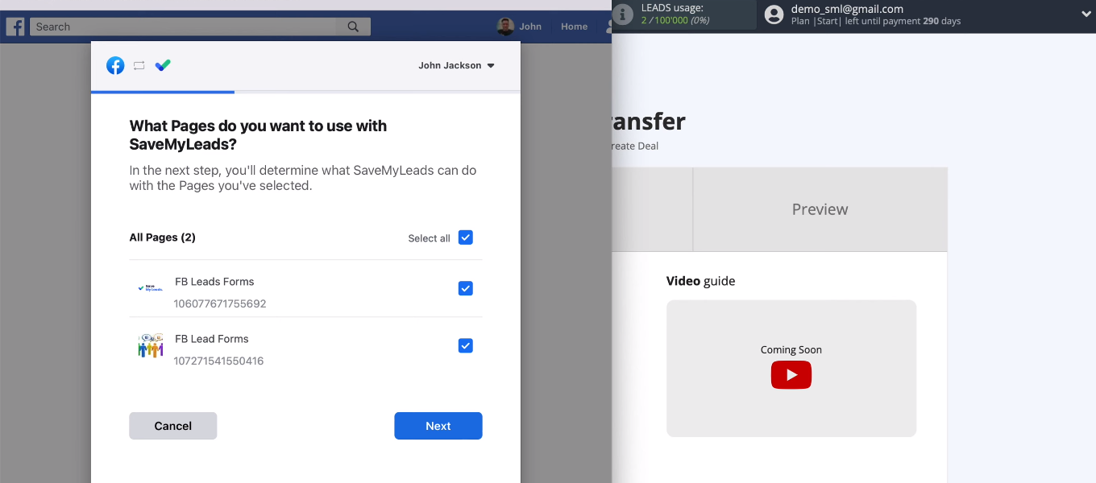Uncheck the FB Leads Forms checkbox
The image size is (1096, 483).
(x=465, y=288)
